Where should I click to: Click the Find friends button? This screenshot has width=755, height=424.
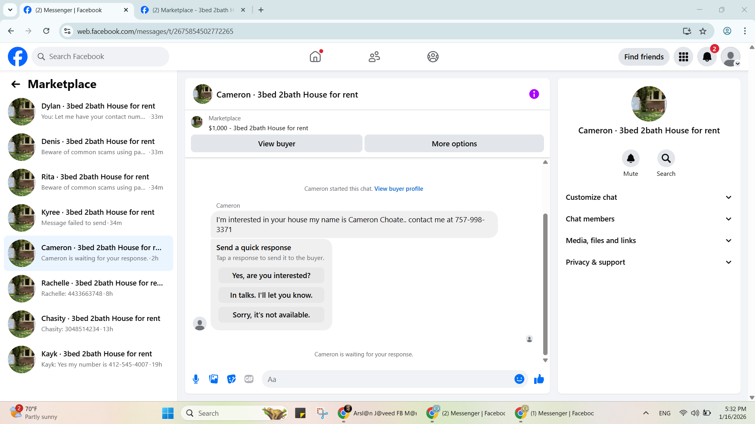tap(644, 57)
